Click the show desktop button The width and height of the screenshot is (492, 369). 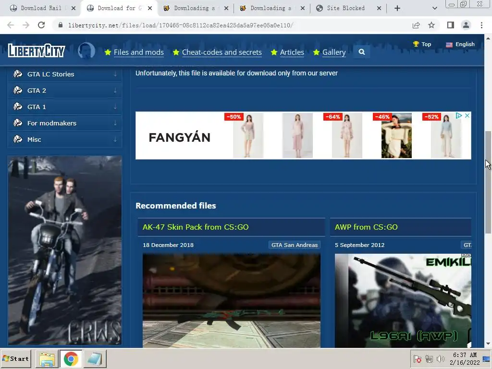(x=487, y=359)
